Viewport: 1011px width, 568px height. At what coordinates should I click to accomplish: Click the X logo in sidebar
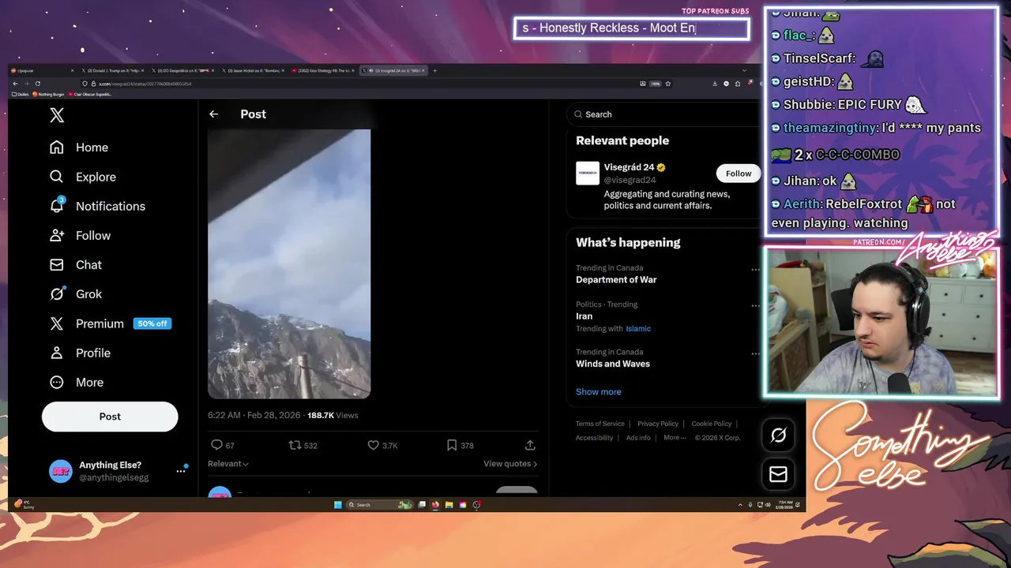point(57,115)
